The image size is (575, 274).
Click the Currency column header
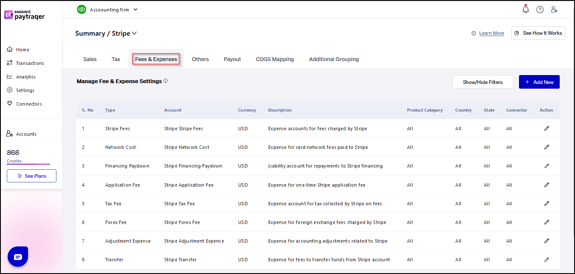(247, 110)
